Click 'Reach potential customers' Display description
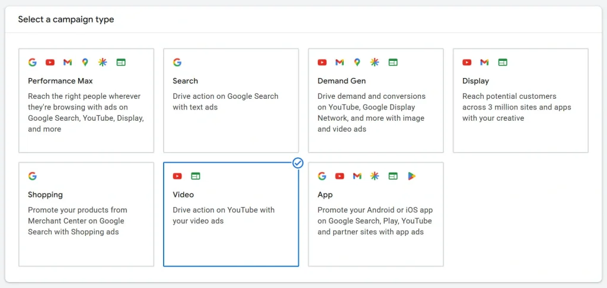Image resolution: width=607 pixels, height=288 pixels. pos(516,107)
